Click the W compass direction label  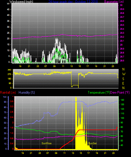124,74
